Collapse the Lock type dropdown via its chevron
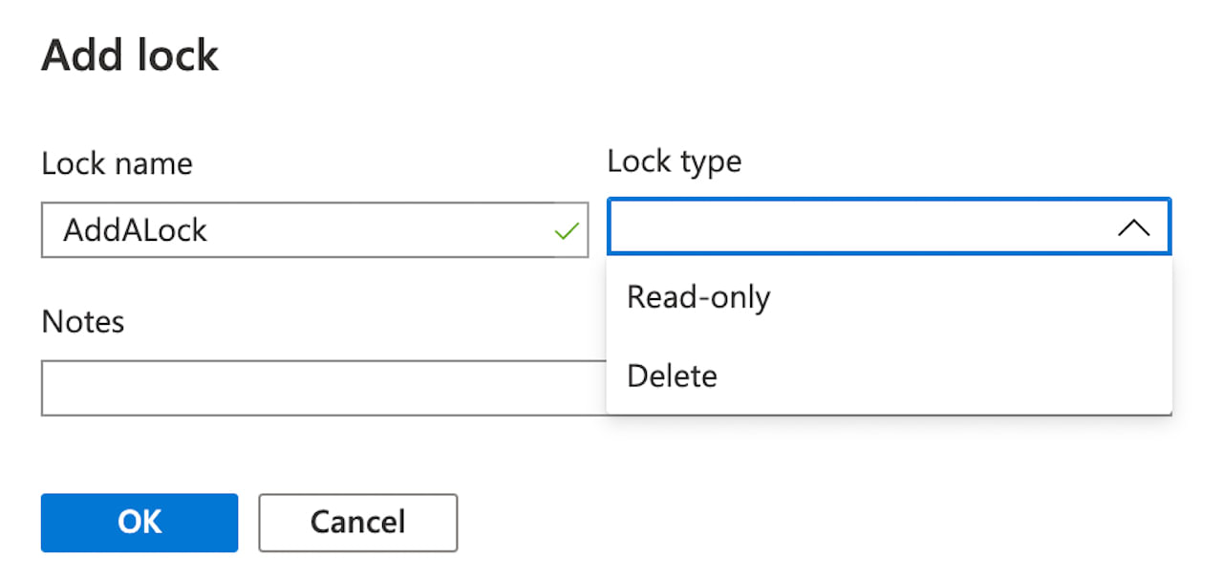 (1133, 226)
